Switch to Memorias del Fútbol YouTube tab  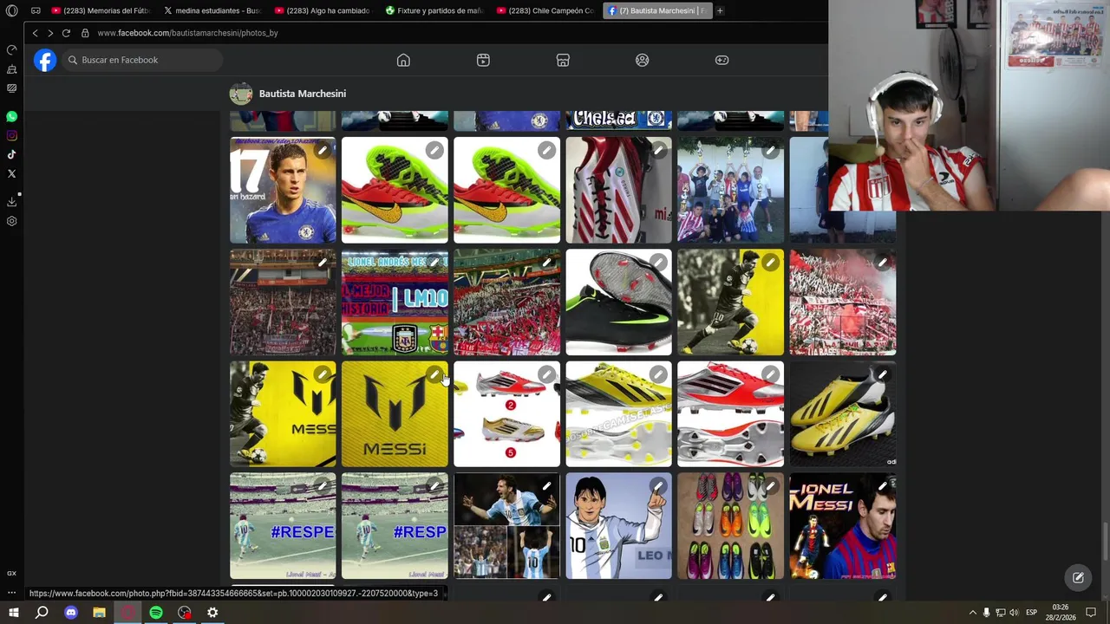(101, 11)
